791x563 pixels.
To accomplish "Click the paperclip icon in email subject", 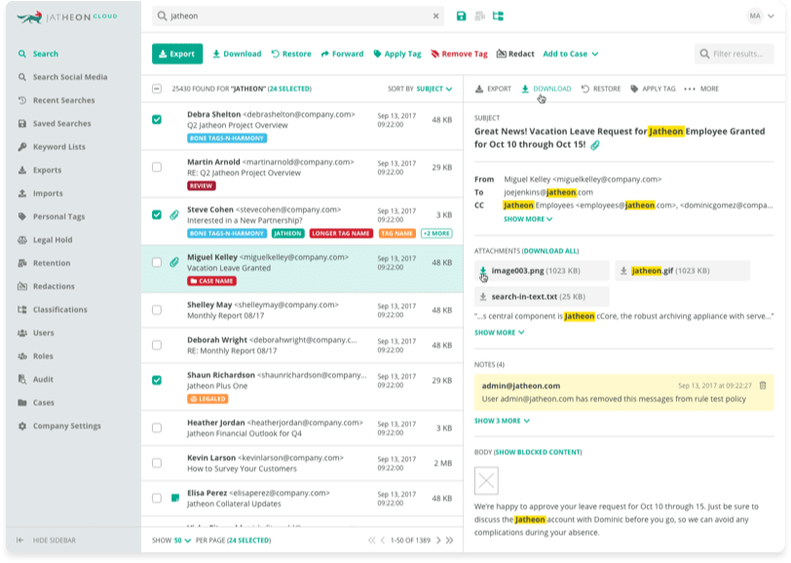I will coord(595,145).
